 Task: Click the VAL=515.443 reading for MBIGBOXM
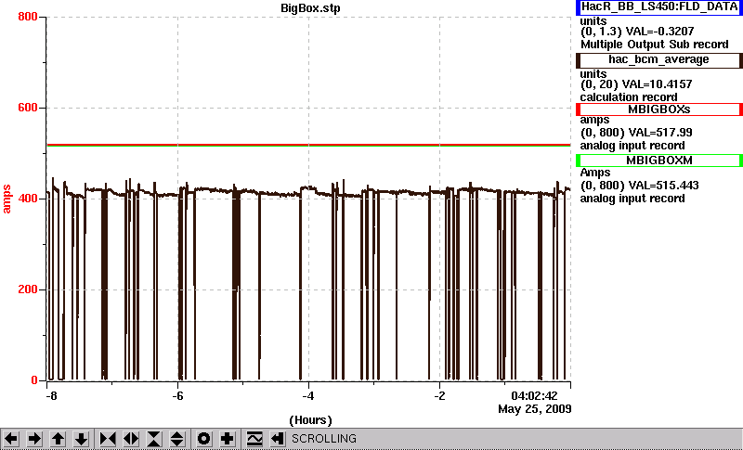coord(662,186)
